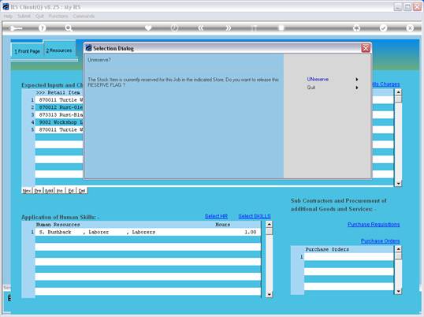This screenshot has width=424, height=317.
Task: Click the magnifying glass search icon
Action: (x=69, y=28)
